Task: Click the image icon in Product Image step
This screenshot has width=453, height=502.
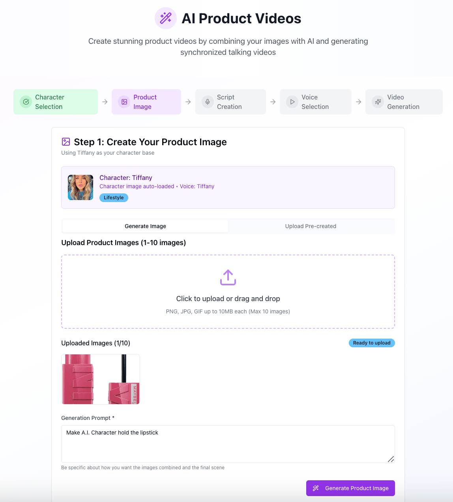Action: pyautogui.click(x=124, y=102)
